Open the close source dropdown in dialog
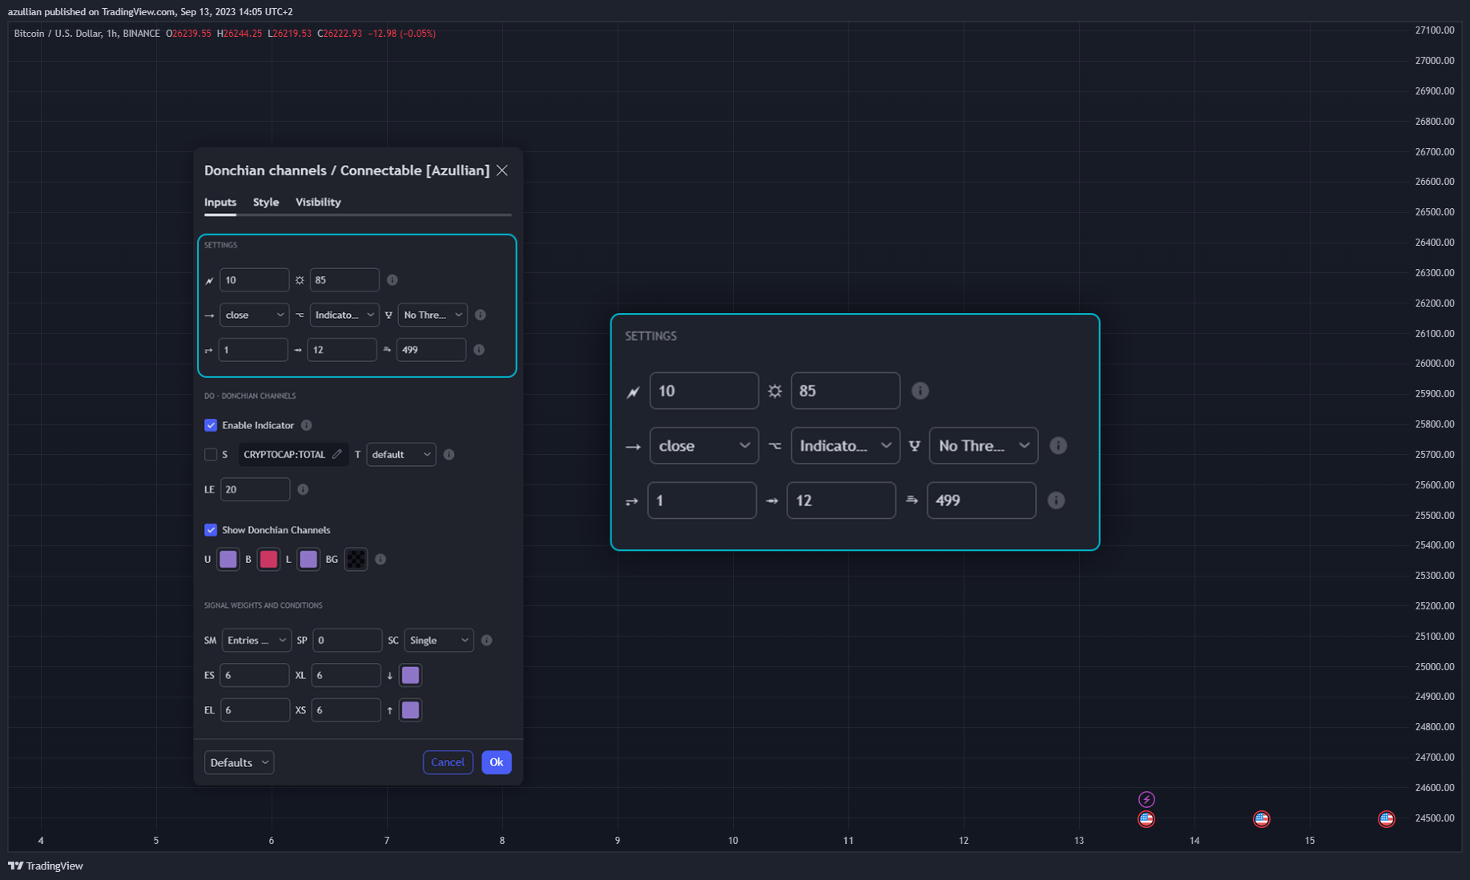Screen dimensions: 1470x880 click(254, 315)
